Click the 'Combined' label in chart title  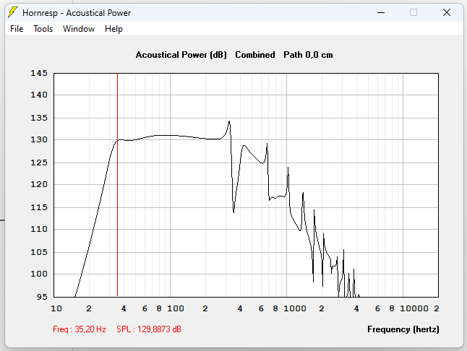pos(255,55)
